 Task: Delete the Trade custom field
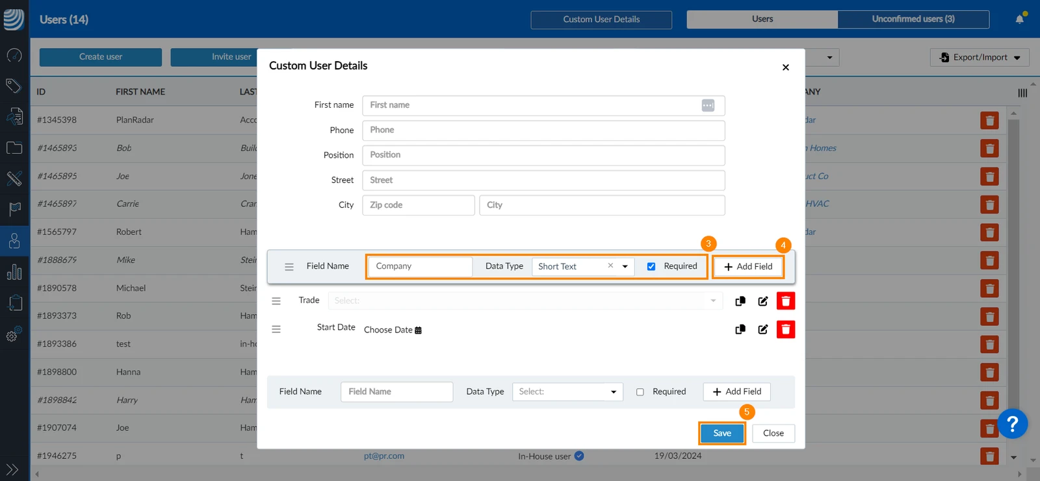click(x=785, y=301)
